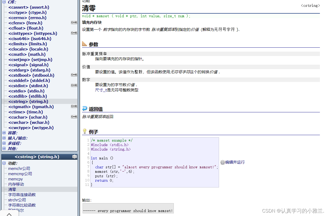Click the up chevron at bottom left
Screen dimensions: 328x216
click(9, 214)
